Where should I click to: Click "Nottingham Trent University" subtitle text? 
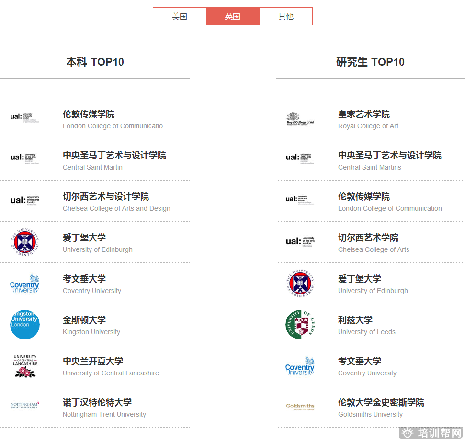104,414
